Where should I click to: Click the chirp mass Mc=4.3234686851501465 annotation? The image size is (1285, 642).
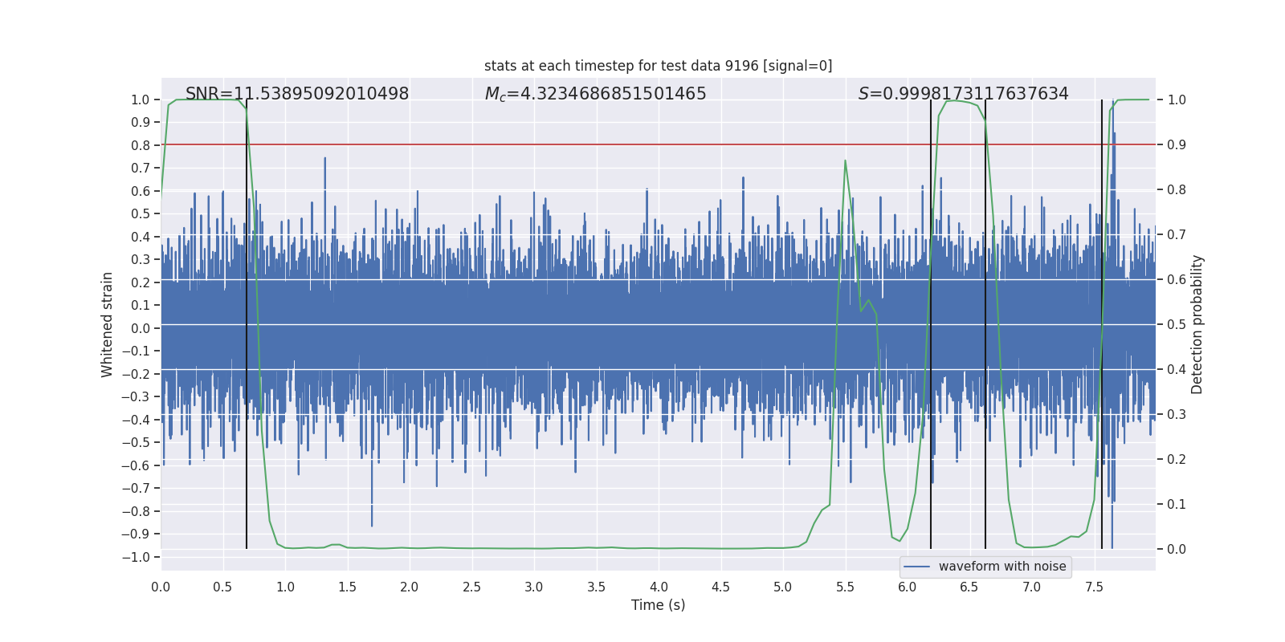595,94
